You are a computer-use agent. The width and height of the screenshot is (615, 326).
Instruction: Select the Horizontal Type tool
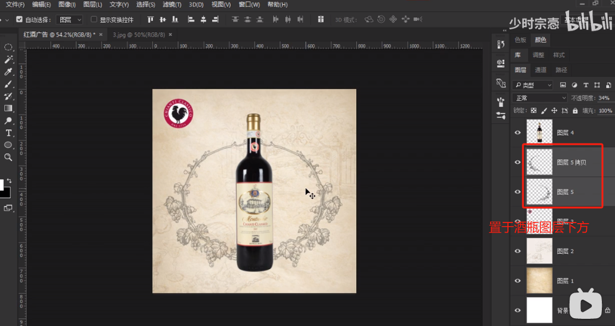tap(8, 133)
